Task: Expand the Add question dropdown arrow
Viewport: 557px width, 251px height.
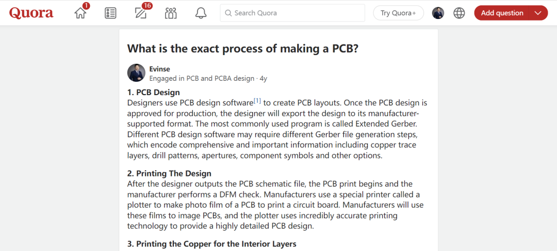Action: click(x=538, y=13)
